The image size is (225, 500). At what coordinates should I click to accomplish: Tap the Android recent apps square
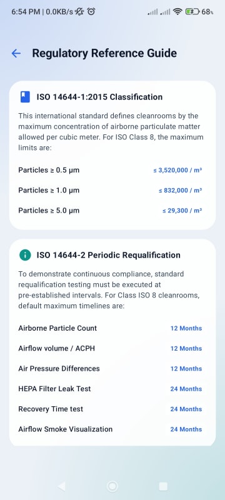tap(163, 486)
